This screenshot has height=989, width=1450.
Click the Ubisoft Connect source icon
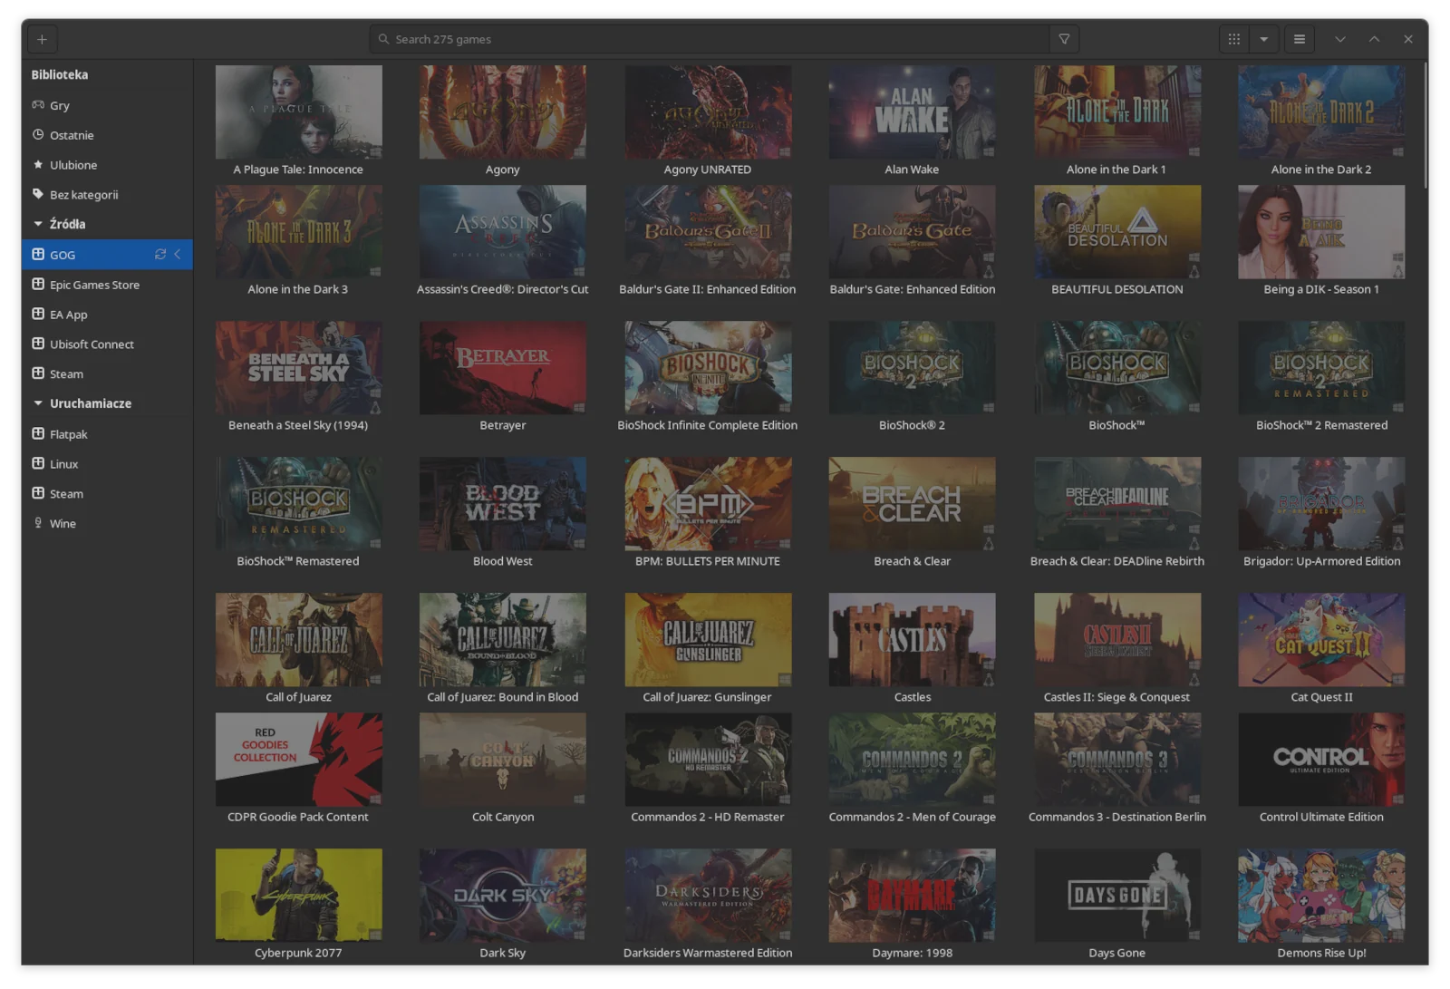click(x=38, y=344)
